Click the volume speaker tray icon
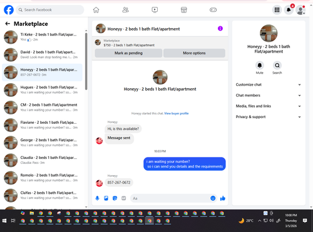This screenshot has width=313, height=232. [x=271, y=221]
